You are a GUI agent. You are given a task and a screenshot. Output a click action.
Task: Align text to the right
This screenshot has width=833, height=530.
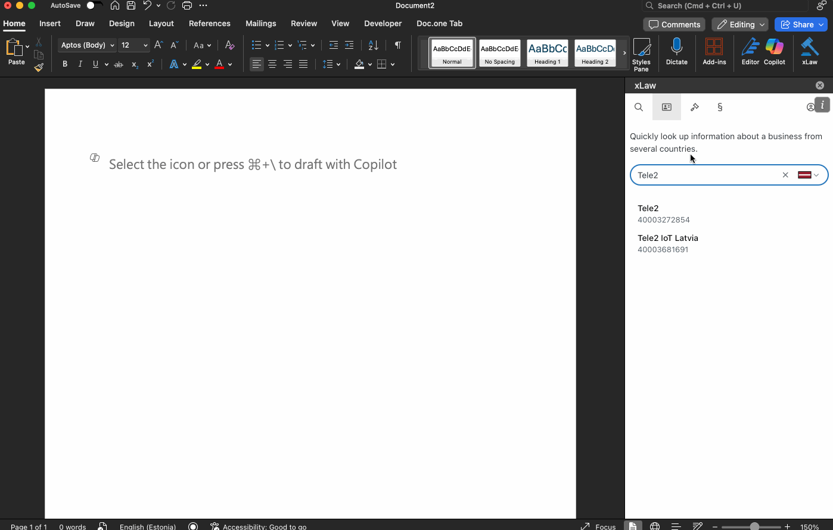[x=288, y=64]
